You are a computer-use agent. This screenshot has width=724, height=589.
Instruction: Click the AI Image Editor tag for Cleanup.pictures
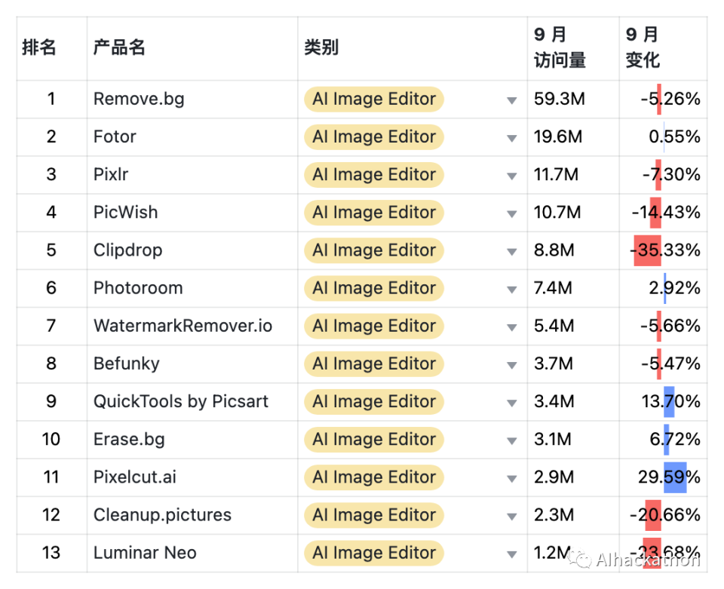(x=374, y=515)
